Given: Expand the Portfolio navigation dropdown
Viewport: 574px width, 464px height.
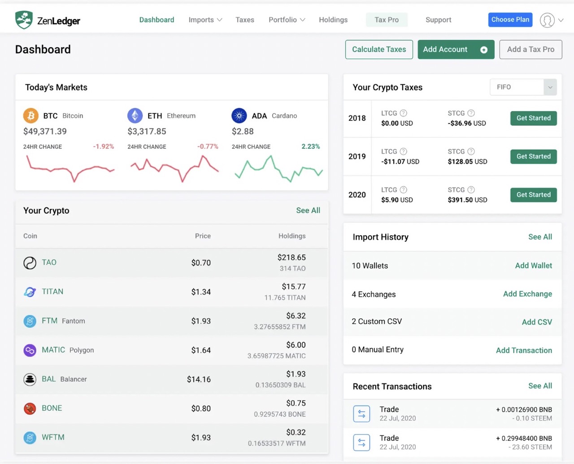Looking at the screenshot, I should coord(287,20).
